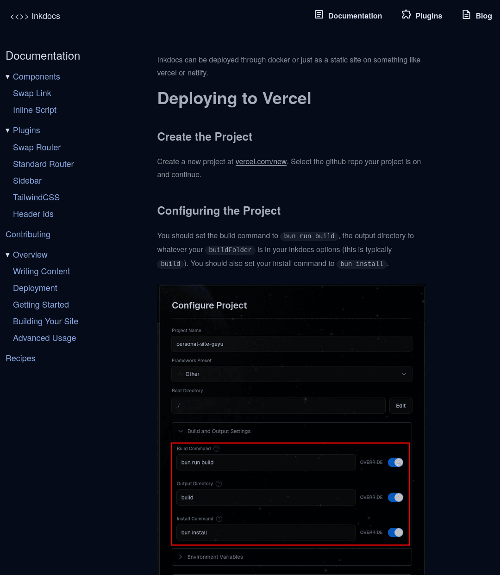This screenshot has height=575, width=500.
Task: Open the Documentation header menu item
Action: [348, 16]
